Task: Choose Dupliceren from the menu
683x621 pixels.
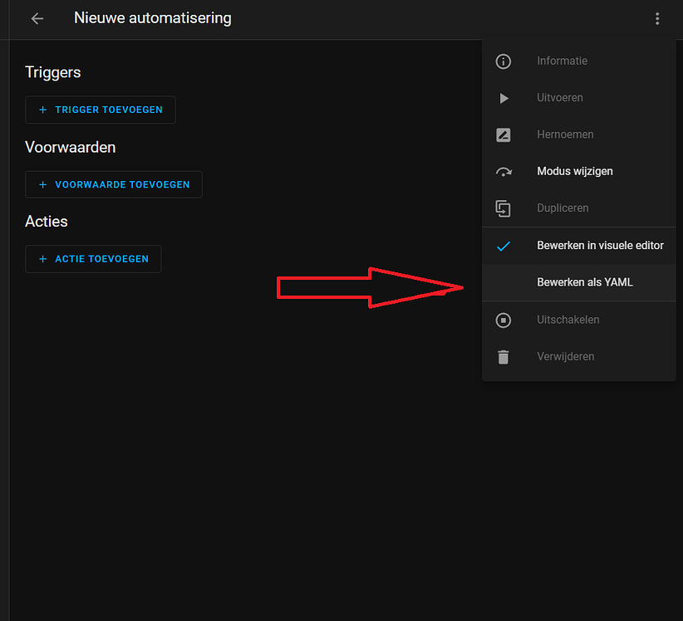Action: [x=563, y=208]
